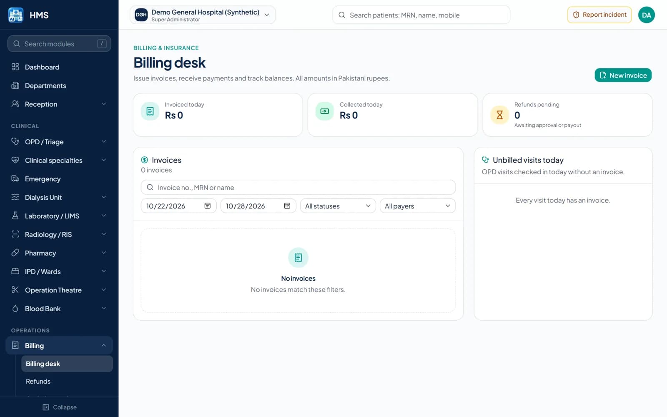
Task: Open the Dashboard grid icon
Action: (15, 67)
